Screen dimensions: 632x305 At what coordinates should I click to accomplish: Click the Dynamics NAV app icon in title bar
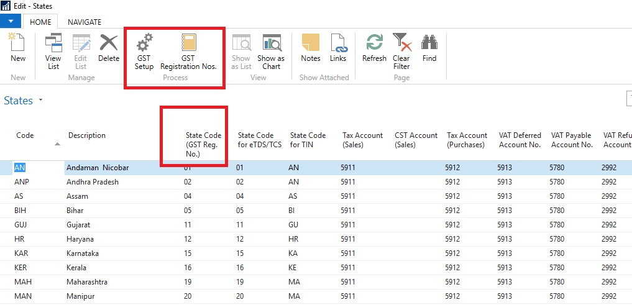click(x=6, y=6)
